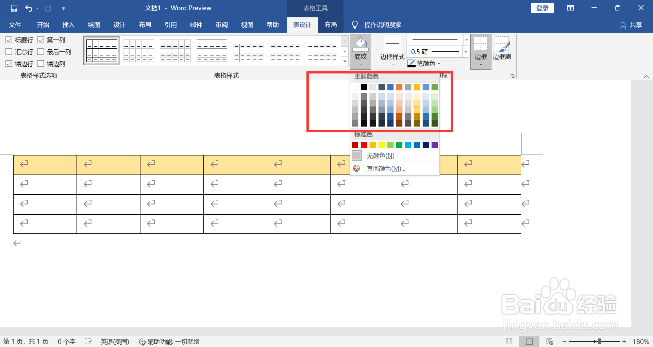653x347 pixels.
Task: Open Ribbon Display Options icon
Action: pos(570,8)
